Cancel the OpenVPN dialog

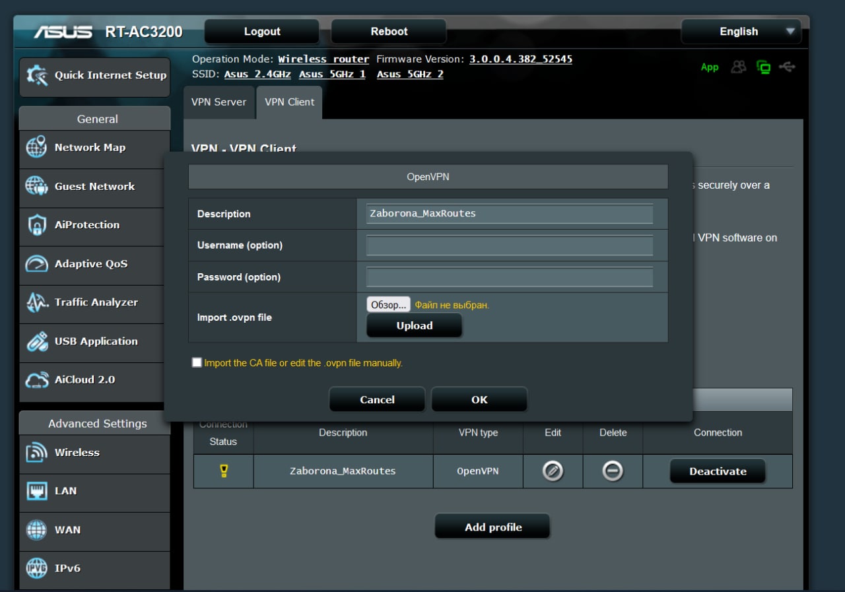click(x=377, y=399)
